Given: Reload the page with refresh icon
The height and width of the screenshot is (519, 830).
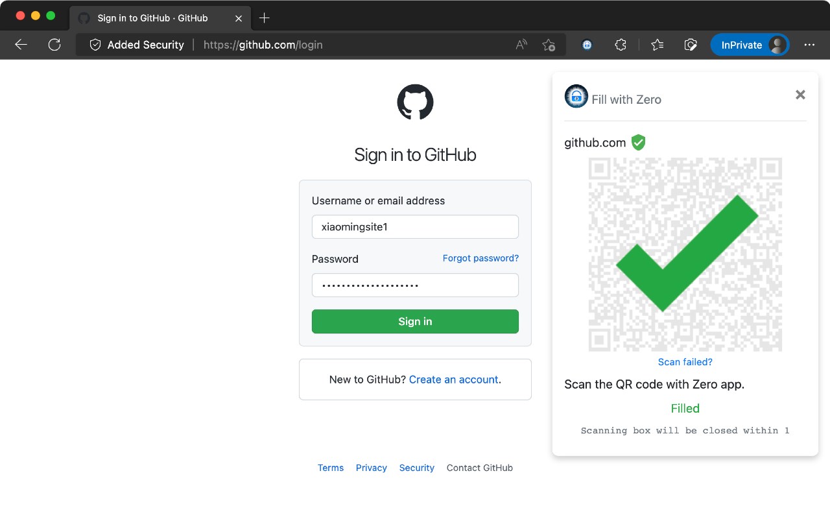Looking at the screenshot, I should click(54, 45).
